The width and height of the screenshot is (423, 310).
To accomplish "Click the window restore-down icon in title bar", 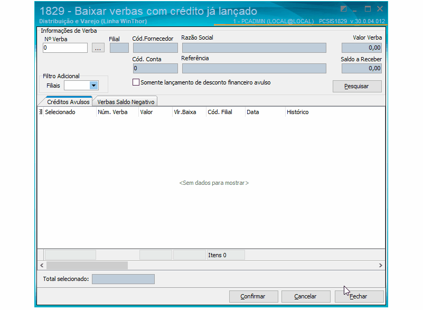I will (x=343, y=9).
